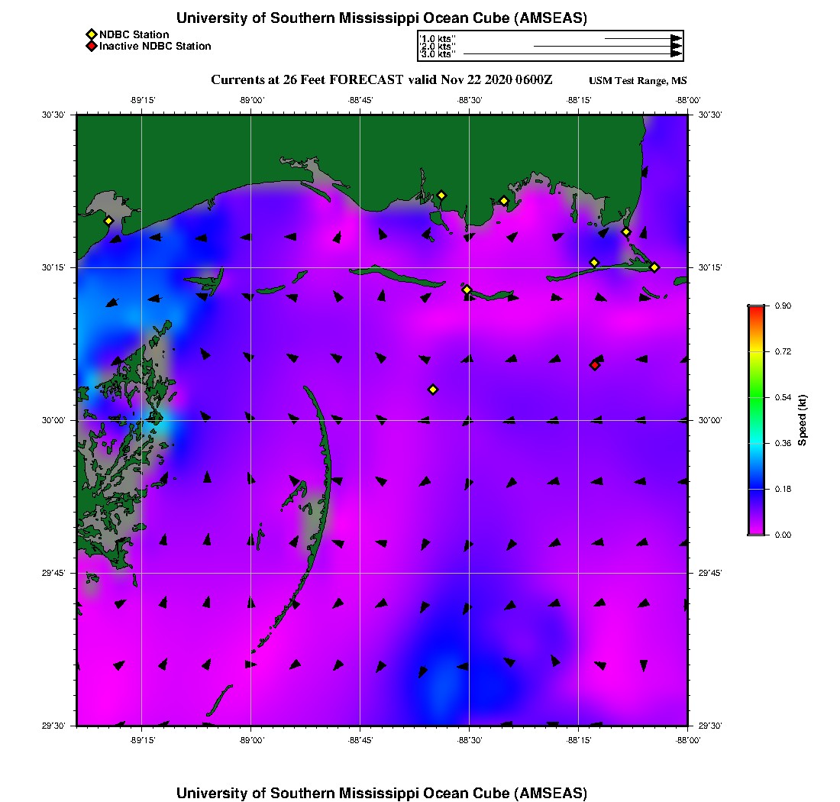
Task: Select the westernmost yellow NDBC station marker
Action: (108, 221)
